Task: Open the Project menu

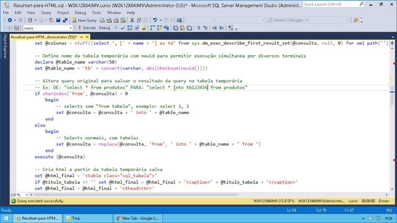Action: click(63, 12)
